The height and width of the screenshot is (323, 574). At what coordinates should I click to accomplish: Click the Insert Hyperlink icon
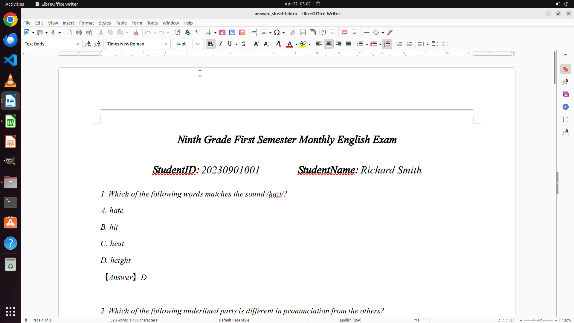pyautogui.click(x=293, y=32)
